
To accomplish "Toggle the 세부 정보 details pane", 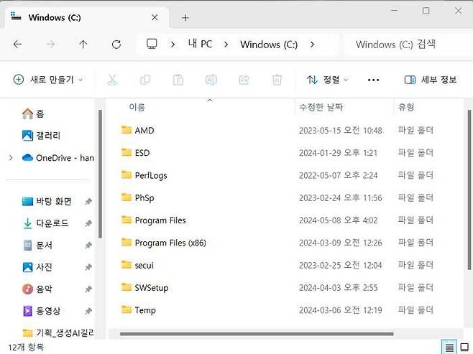I will click(x=431, y=80).
